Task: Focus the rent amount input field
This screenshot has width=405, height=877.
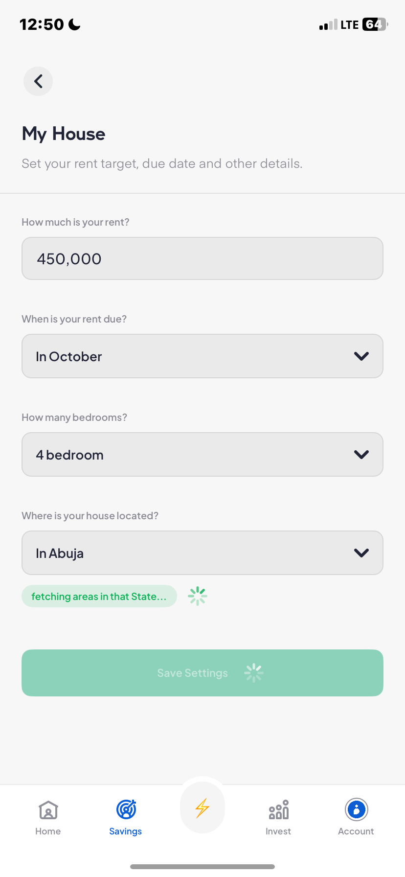Action: pyautogui.click(x=202, y=258)
